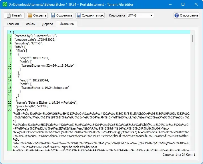Image resolution: width=203 pixels, height=164 pixels.
Task: Maximize the Torrent File Editor window
Action: pyautogui.click(x=183, y=4)
